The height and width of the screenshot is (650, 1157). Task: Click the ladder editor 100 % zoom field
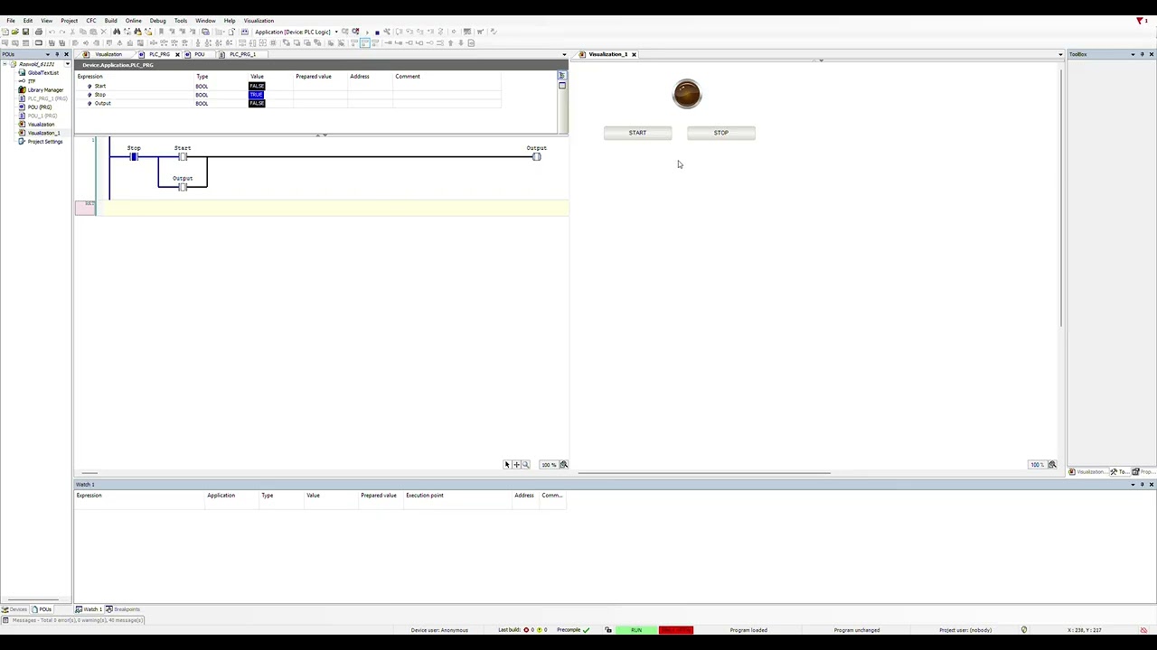pos(549,465)
